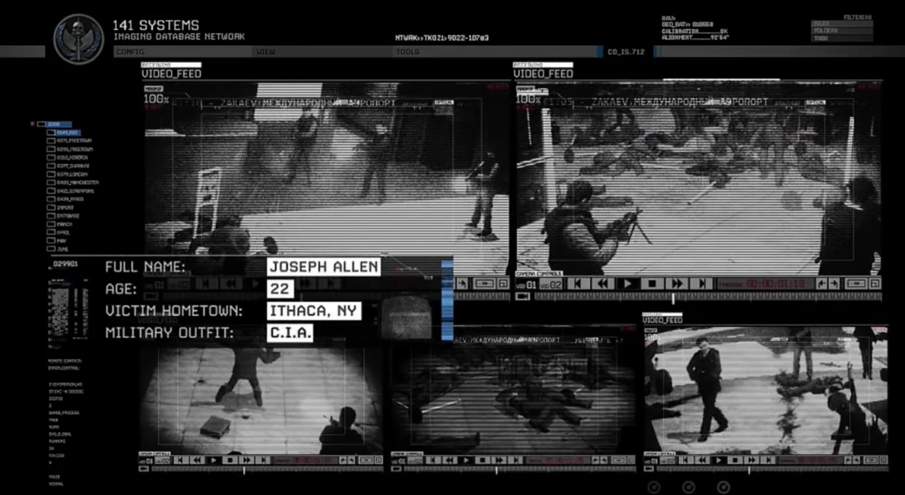905x495 pixels.
Task: Skip to end of top-right video feed
Action: click(702, 284)
